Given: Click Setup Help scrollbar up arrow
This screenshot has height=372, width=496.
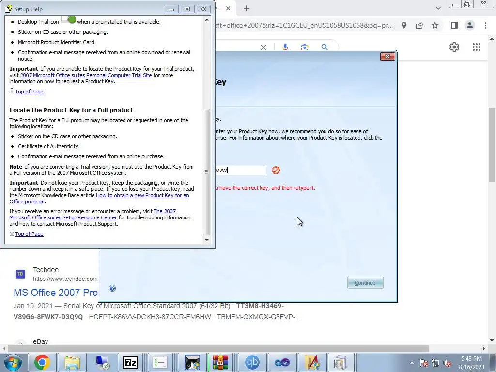Looking at the screenshot, I should pos(207,20).
